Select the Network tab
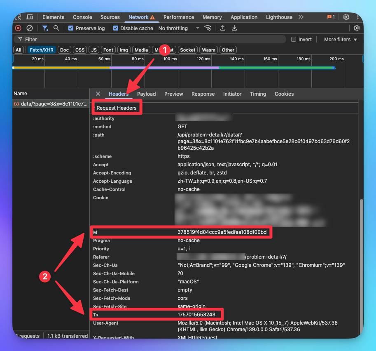The height and width of the screenshot is (351, 376). (142, 17)
